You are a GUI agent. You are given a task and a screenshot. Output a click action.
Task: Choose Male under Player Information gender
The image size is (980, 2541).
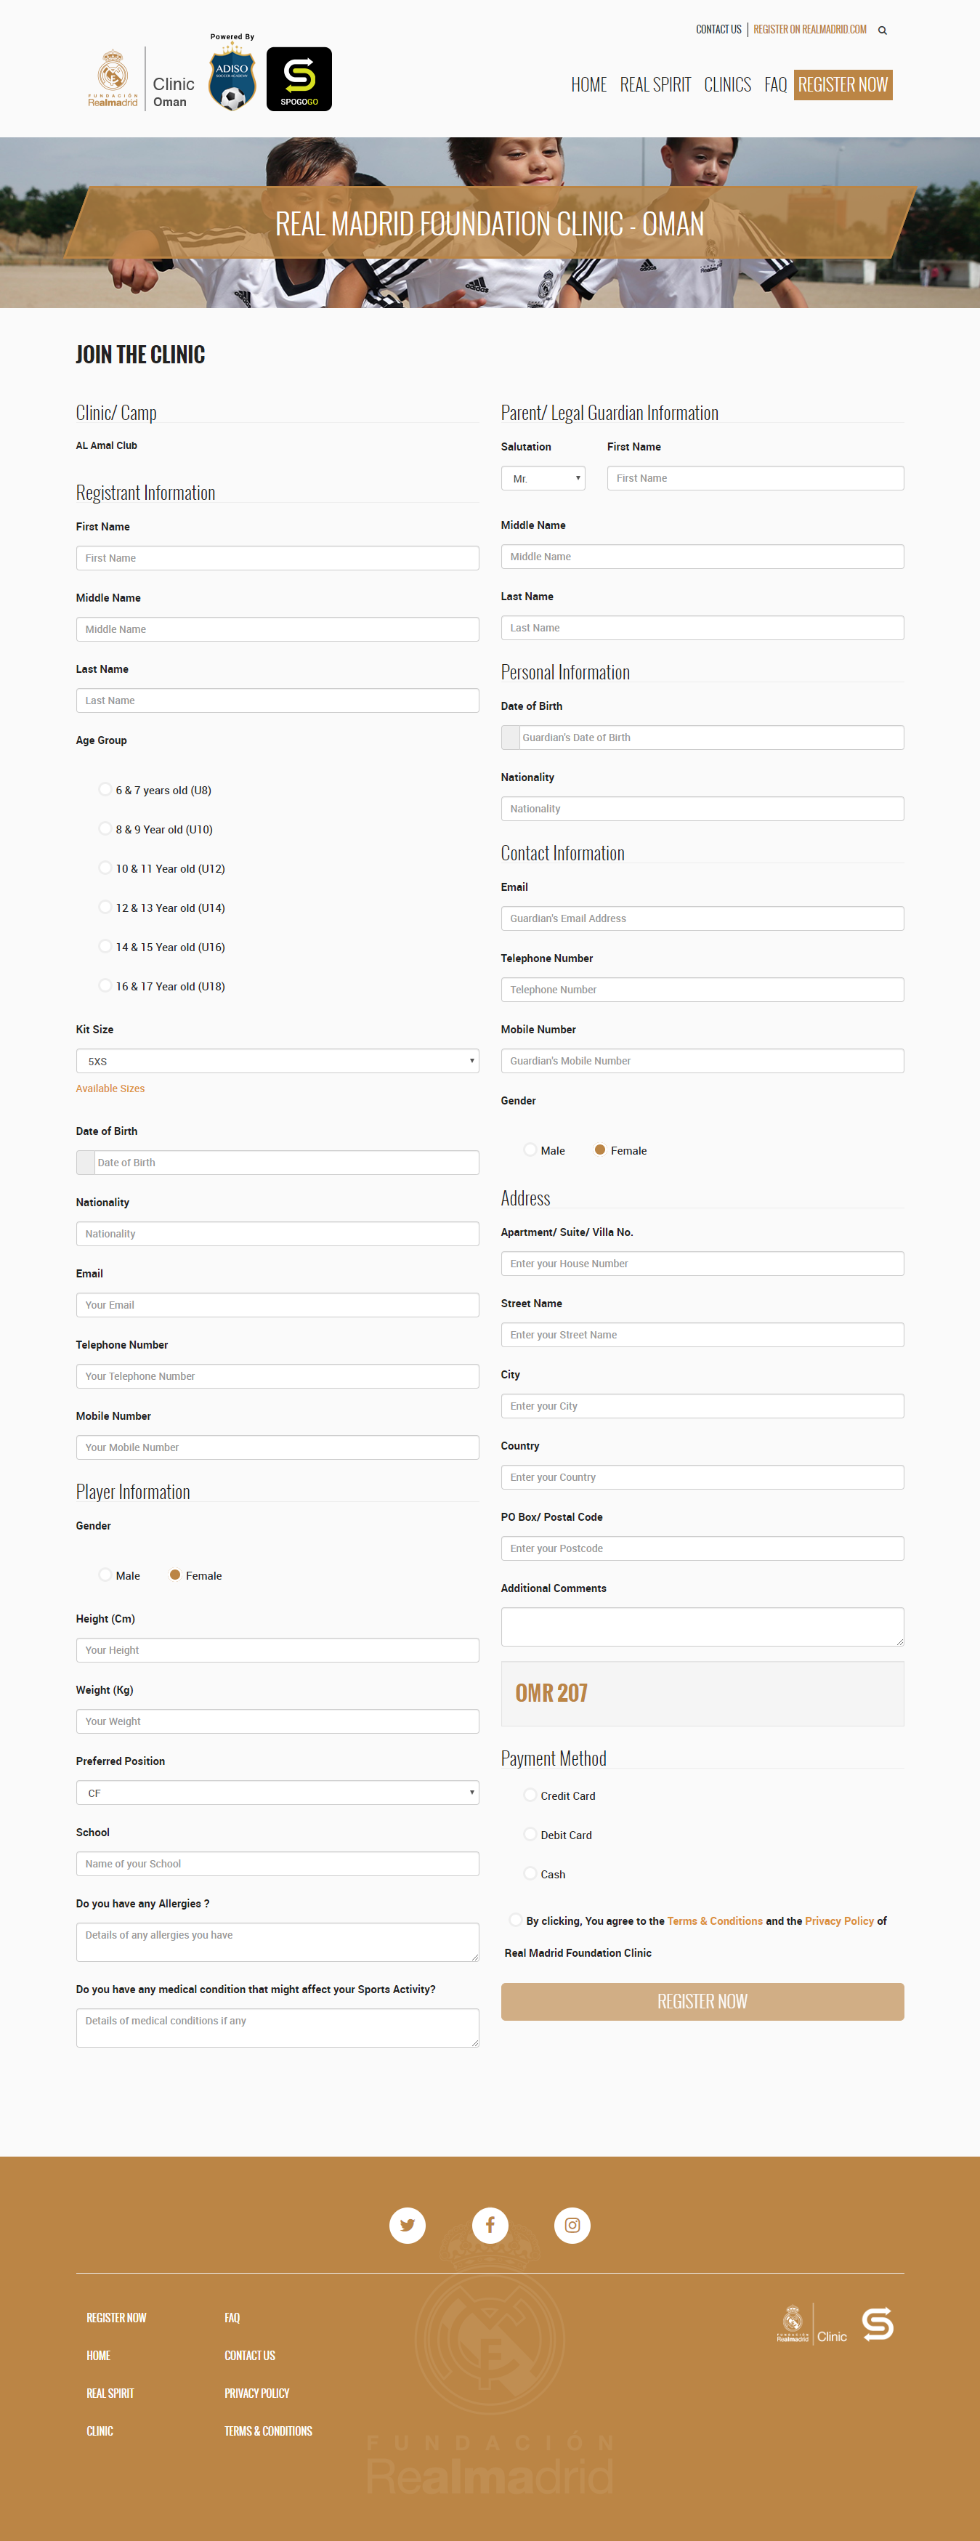pos(105,1575)
